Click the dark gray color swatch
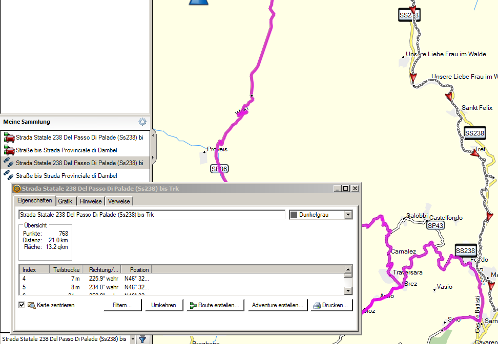Viewport: 498px width, 344px height. (294, 215)
